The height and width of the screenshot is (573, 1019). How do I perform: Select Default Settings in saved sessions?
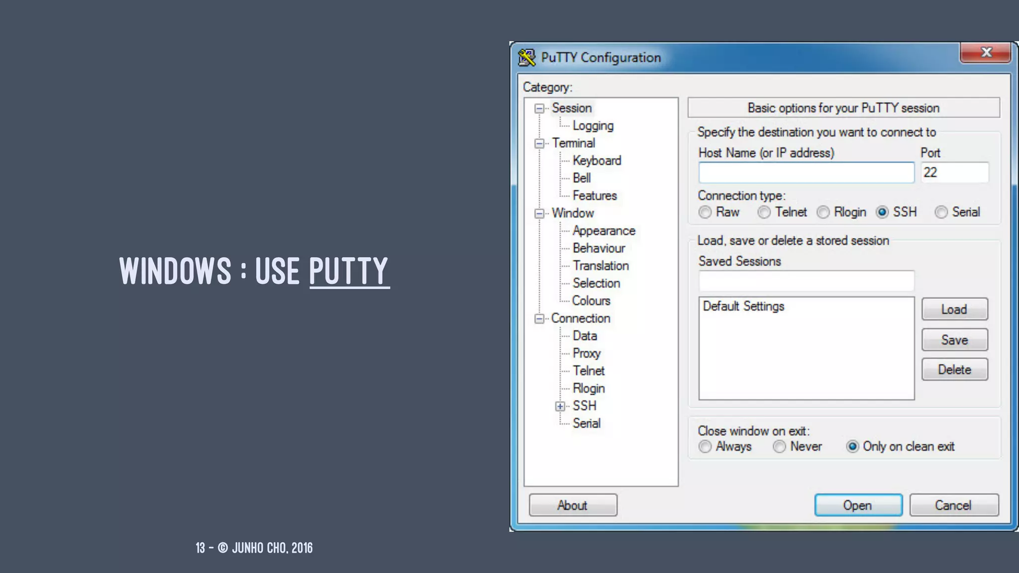743,306
